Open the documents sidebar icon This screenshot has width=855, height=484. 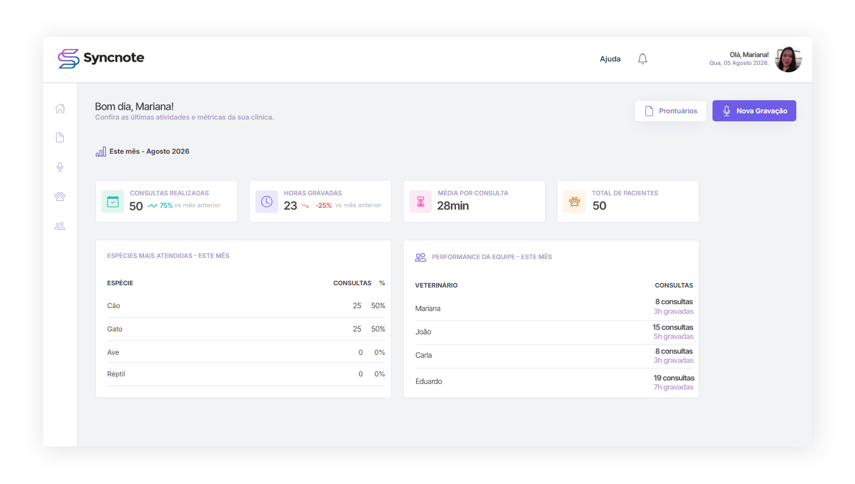[60, 137]
